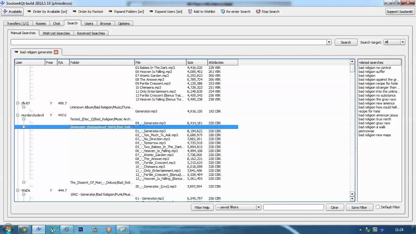
Task: Collapse the The_Dissent_Of_Man Deluxe folder node
Action: 24,183
